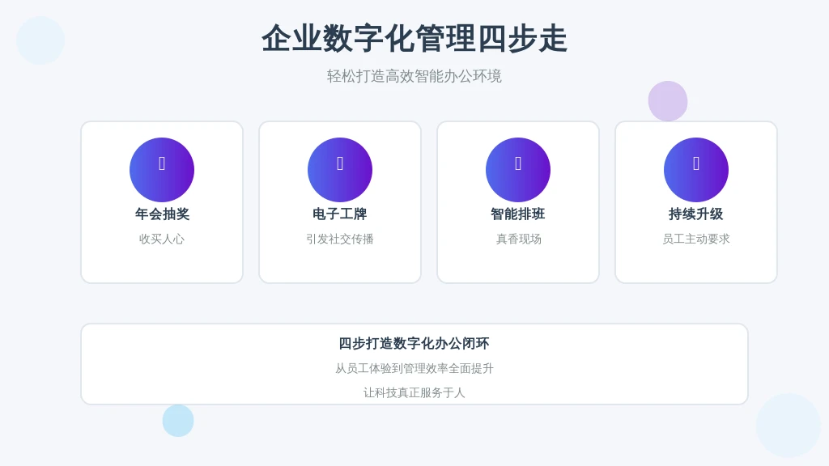
Task: Click the purple decorative circle near top right
Action: click(668, 101)
